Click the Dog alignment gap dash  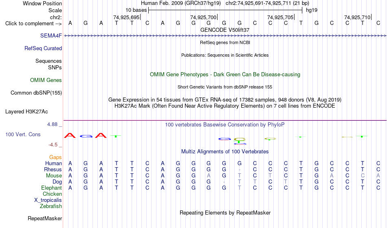224,182
